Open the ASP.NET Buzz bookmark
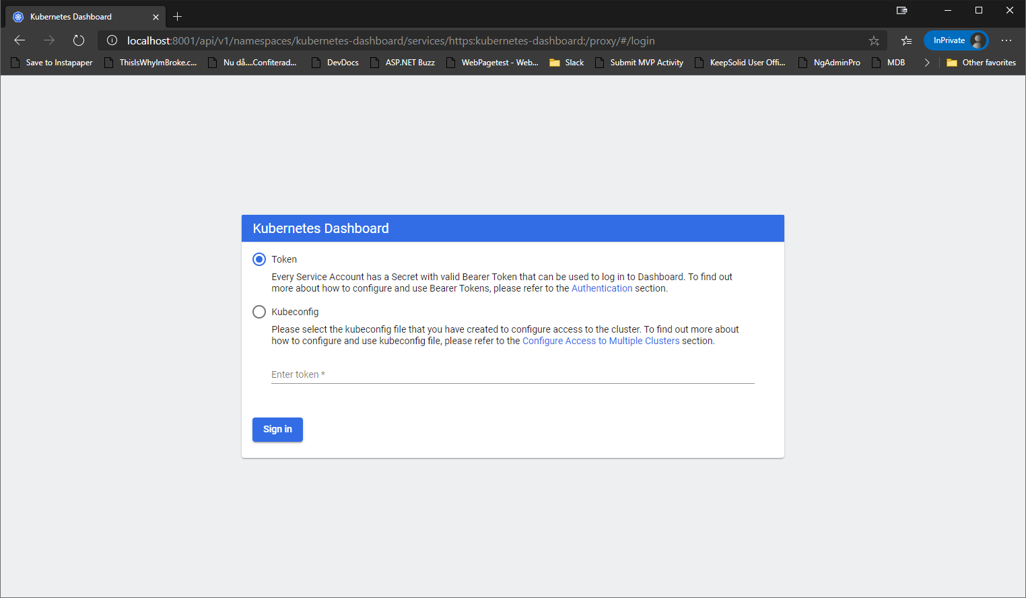 click(403, 63)
